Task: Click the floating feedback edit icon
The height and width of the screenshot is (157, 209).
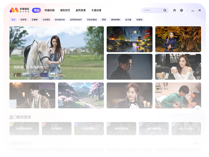Action: tap(197, 108)
